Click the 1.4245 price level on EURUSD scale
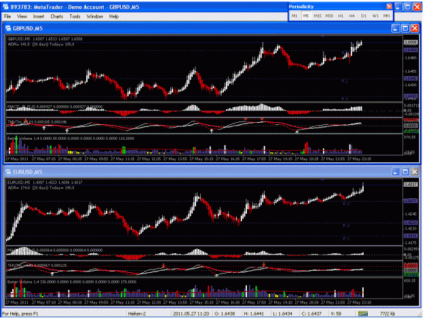 410,214
